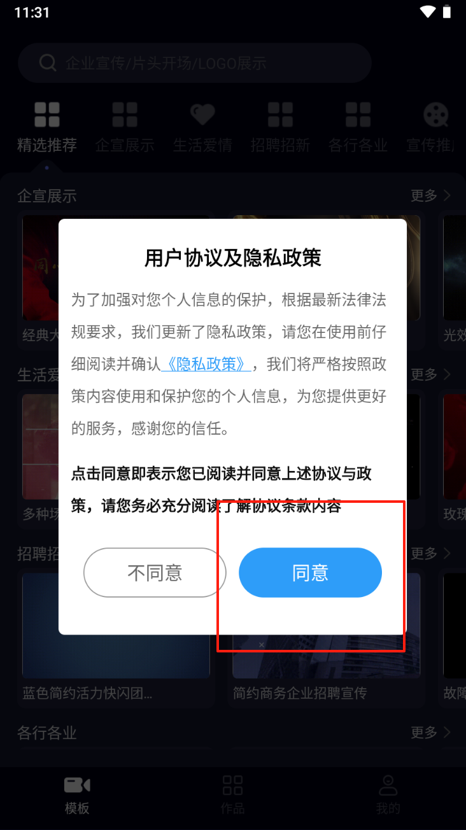Viewport: 466px width, 830px height.
Task: Choose the 招聘招新 category icon
Action: pyautogui.click(x=280, y=115)
